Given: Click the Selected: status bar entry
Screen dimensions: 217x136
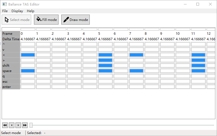Looking at the screenshot, I should [x=36, y=133].
